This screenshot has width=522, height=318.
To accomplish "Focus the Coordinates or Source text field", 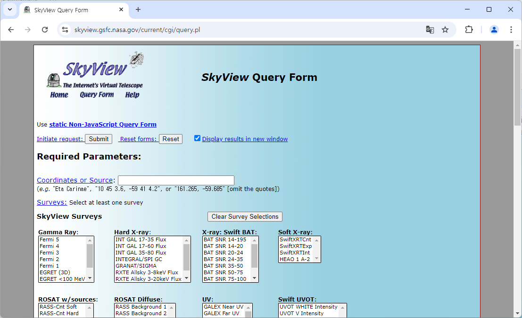I will coord(176,180).
